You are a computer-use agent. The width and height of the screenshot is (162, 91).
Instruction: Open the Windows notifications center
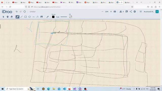coord(159,89)
